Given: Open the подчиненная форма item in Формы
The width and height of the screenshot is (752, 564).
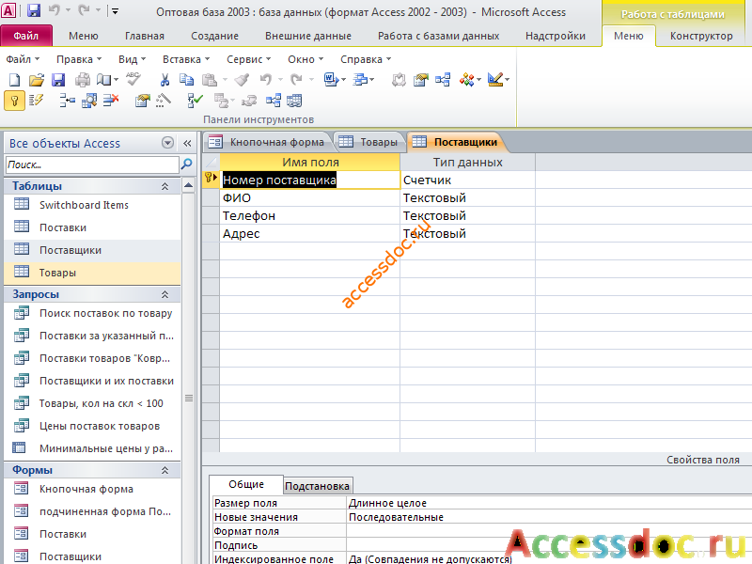Looking at the screenshot, I should 105,511.
